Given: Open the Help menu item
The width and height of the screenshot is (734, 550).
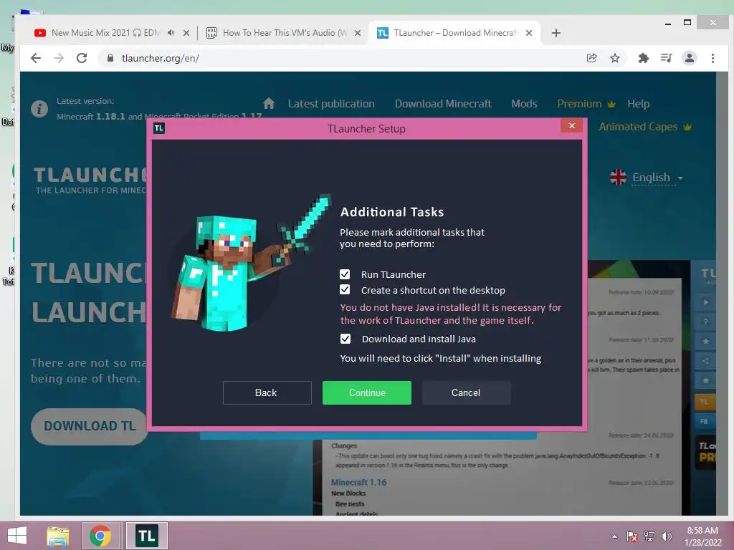Looking at the screenshot, I should pos(638,104).
